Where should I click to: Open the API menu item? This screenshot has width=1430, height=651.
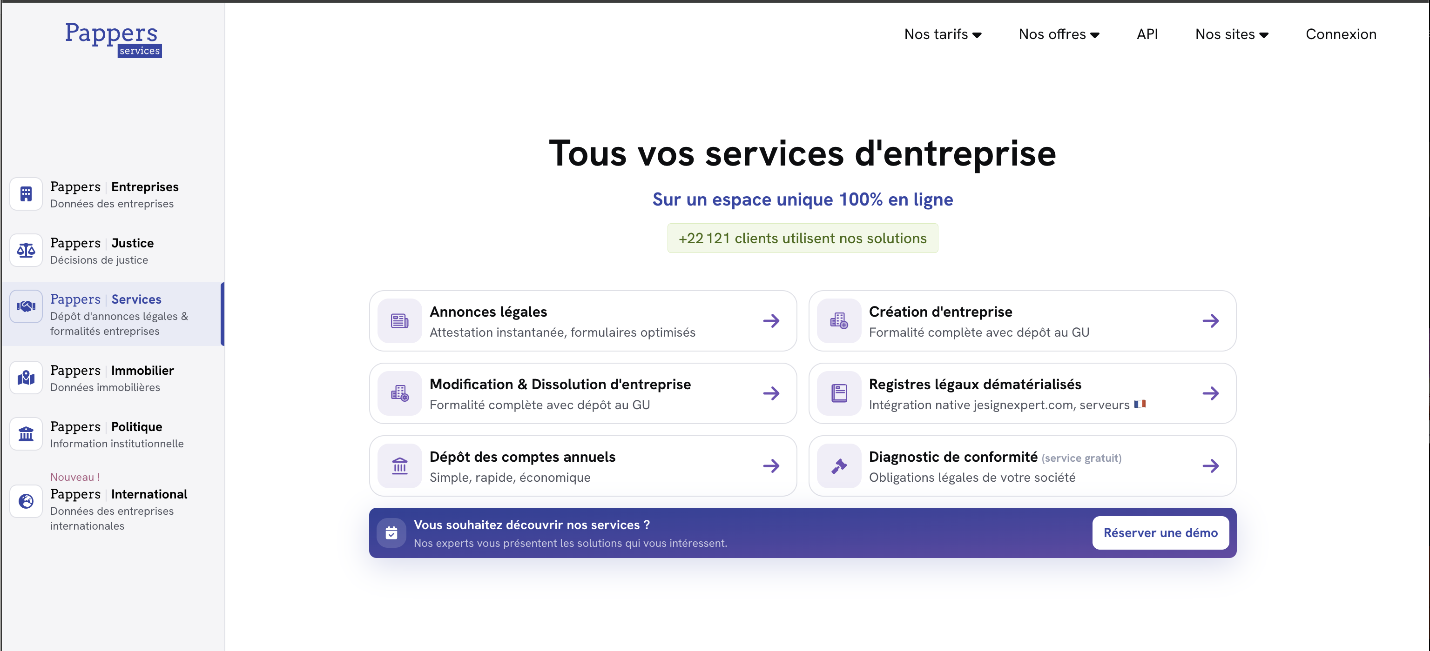click(x=1147, y=34)
